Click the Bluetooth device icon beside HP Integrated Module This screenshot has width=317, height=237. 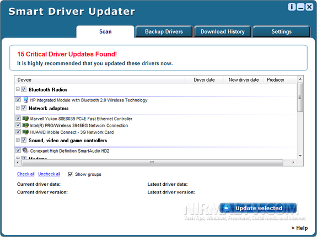tap(25, 100)
